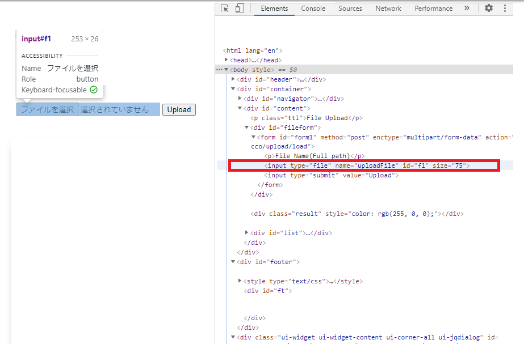
Task: Open the Network tab
Action: pyautogui.click(x=388, y=9)
